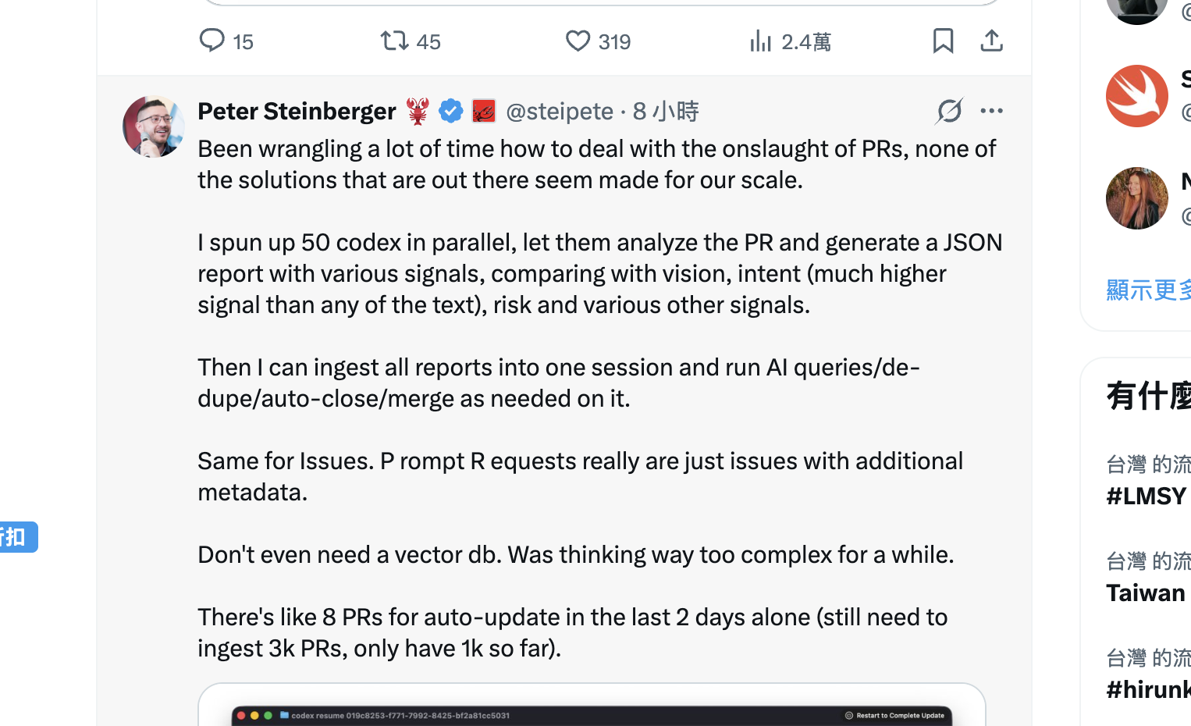
Task: Click the Peter Steinberger display name
Action: (297, 112)
